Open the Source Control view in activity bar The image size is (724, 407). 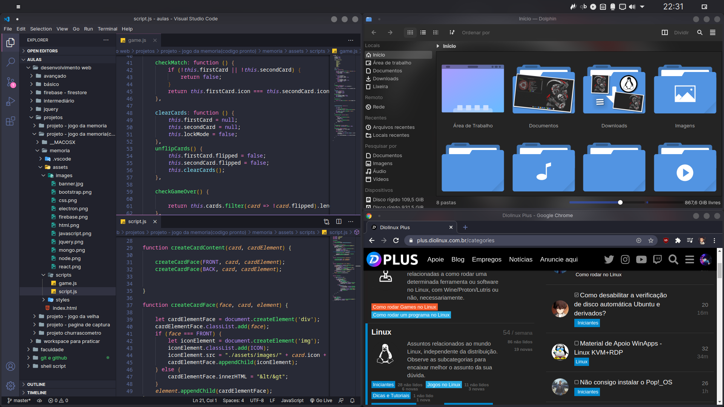click(11, 82)
